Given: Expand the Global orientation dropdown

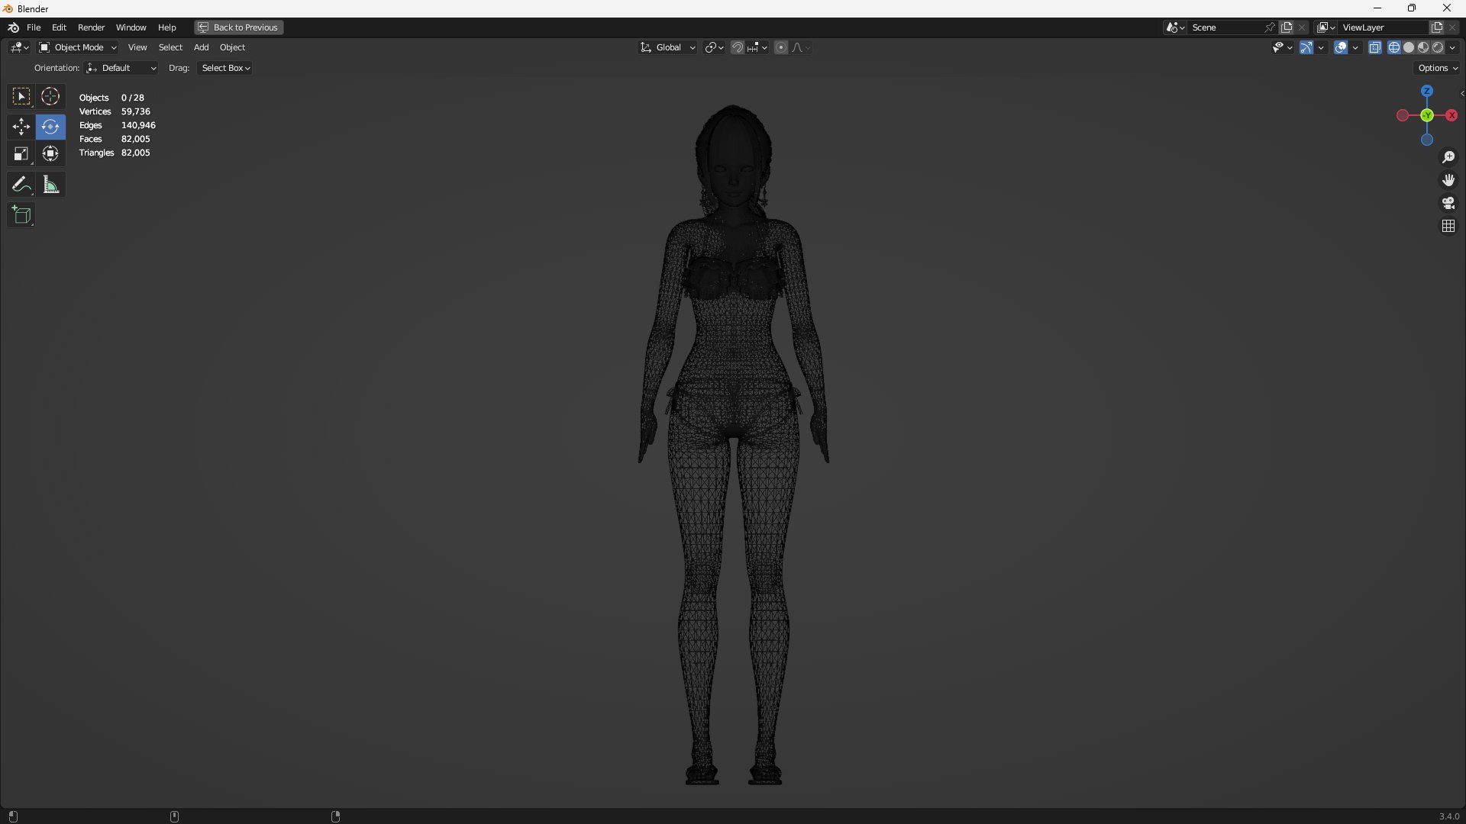Looking at the screenshot, I should coord(668,47).
